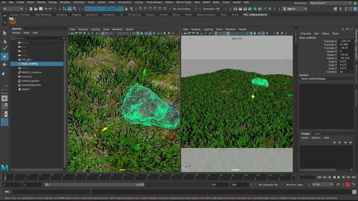358x201 pixels.
Task: Open the Arnold menu in the main menu bar
Action: (237, 2)
